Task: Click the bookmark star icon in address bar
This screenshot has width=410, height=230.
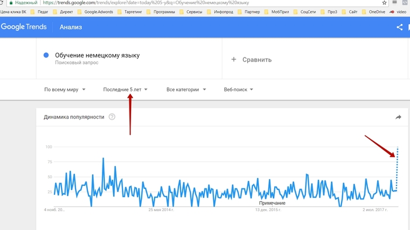Action: pyautogui.click(x=384, y=3)
